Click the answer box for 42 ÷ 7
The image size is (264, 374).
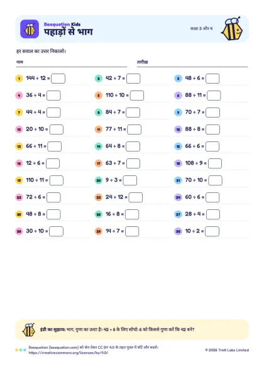pyautogui.click(x=133, y=79)
